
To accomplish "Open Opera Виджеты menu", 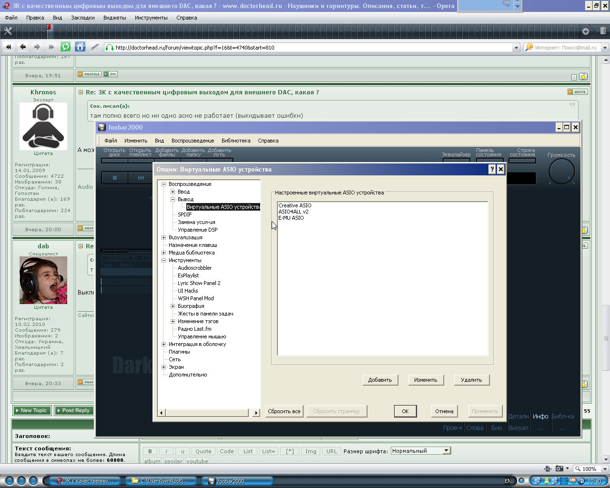I will click(114, 18).
